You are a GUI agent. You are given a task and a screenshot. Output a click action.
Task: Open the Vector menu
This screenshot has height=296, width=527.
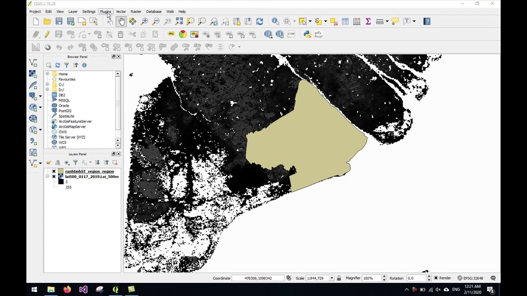tap(121, 12)
